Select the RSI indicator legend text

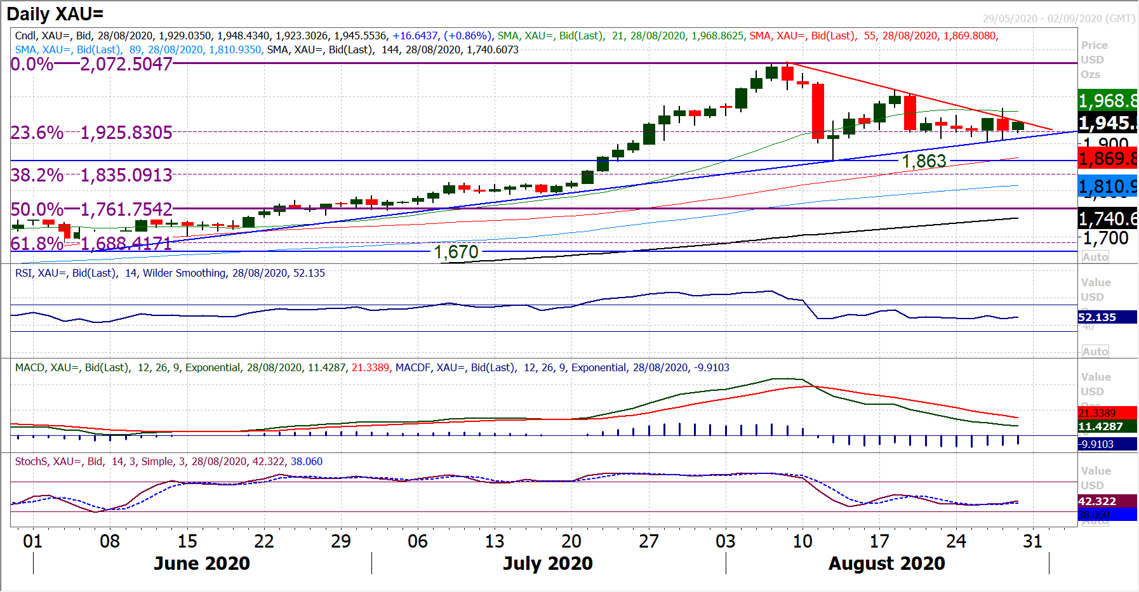(170, 273)
